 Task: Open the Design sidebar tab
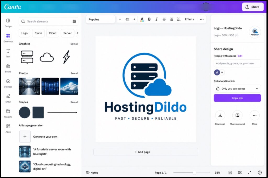(8, 23)
